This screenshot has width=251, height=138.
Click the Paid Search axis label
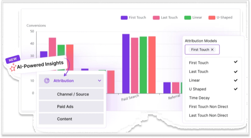130,98
